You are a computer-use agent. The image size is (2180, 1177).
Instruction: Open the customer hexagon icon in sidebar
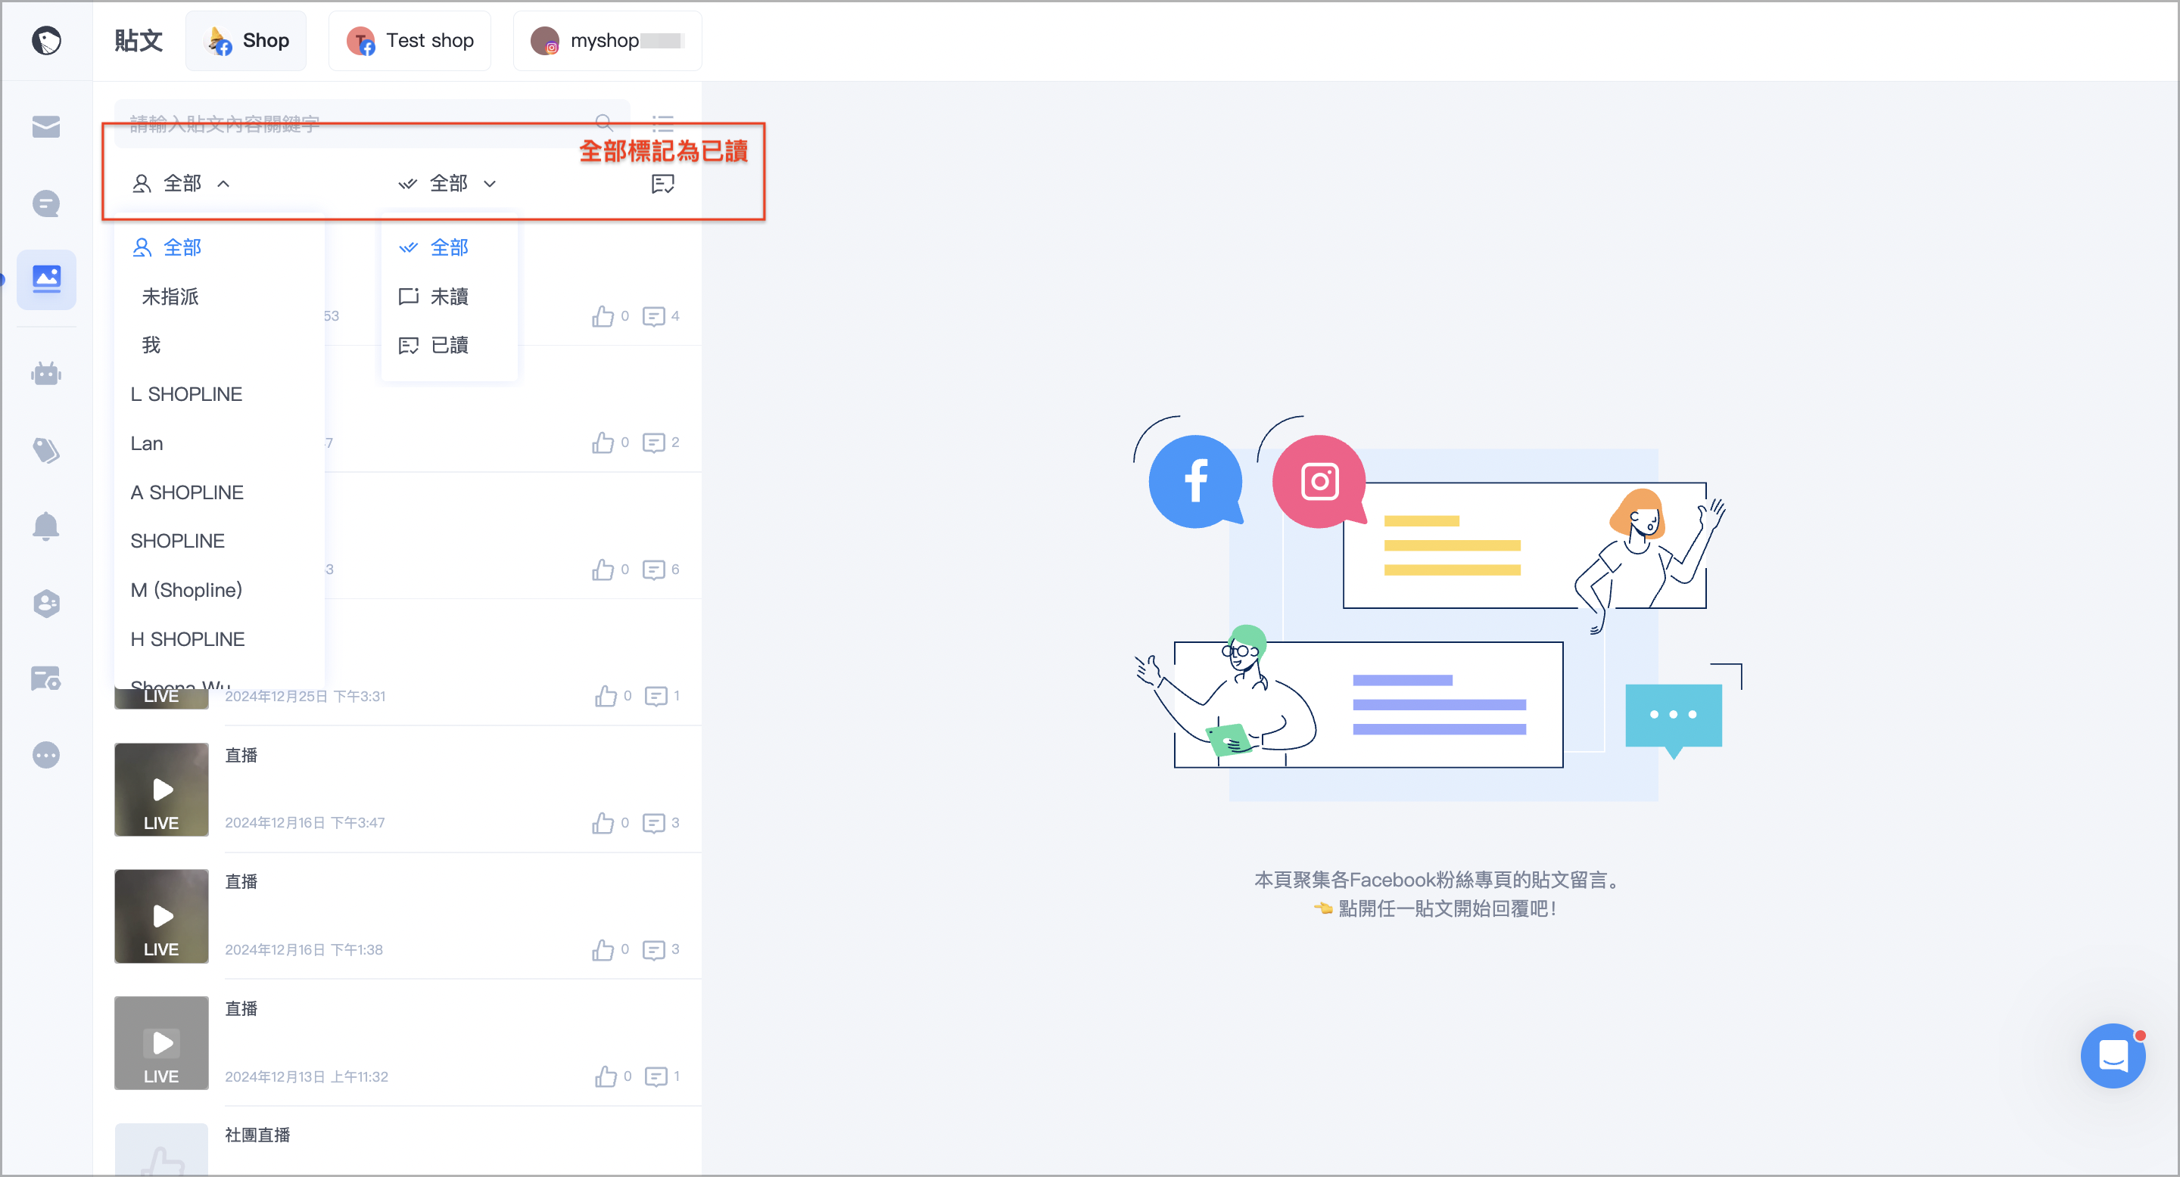click(45, 603)
